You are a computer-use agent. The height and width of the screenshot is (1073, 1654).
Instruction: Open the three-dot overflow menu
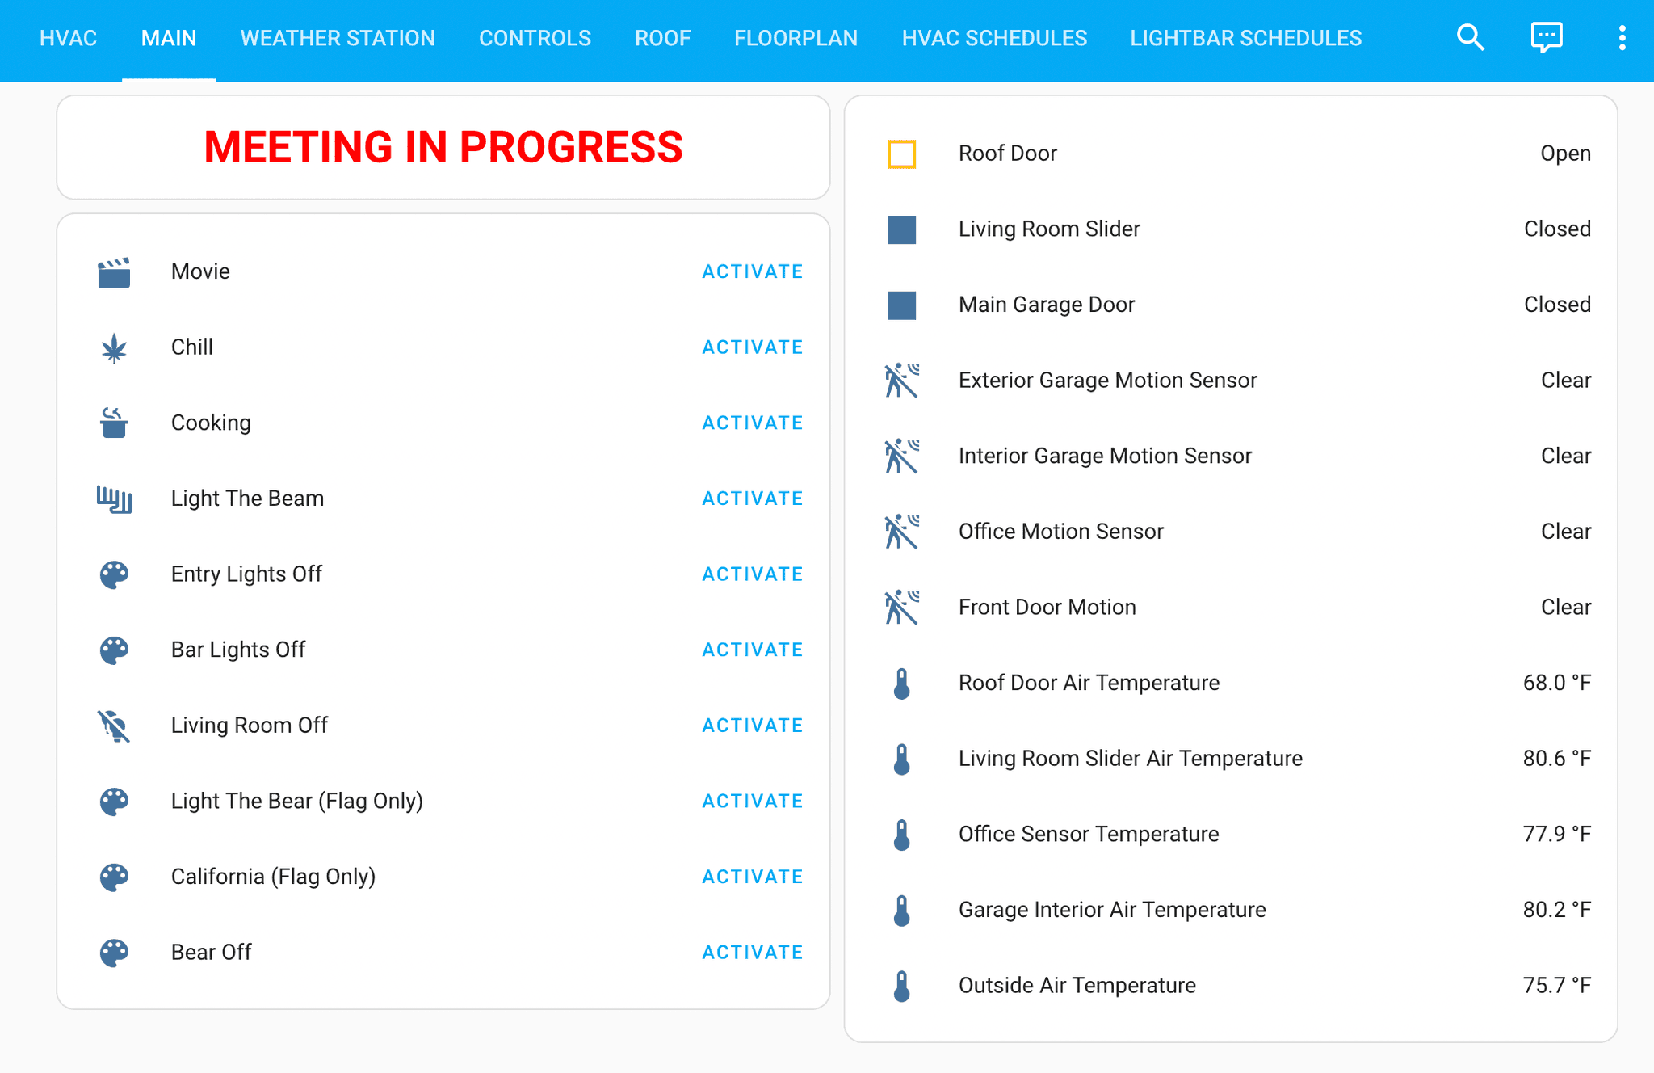tap(1622, 38)
